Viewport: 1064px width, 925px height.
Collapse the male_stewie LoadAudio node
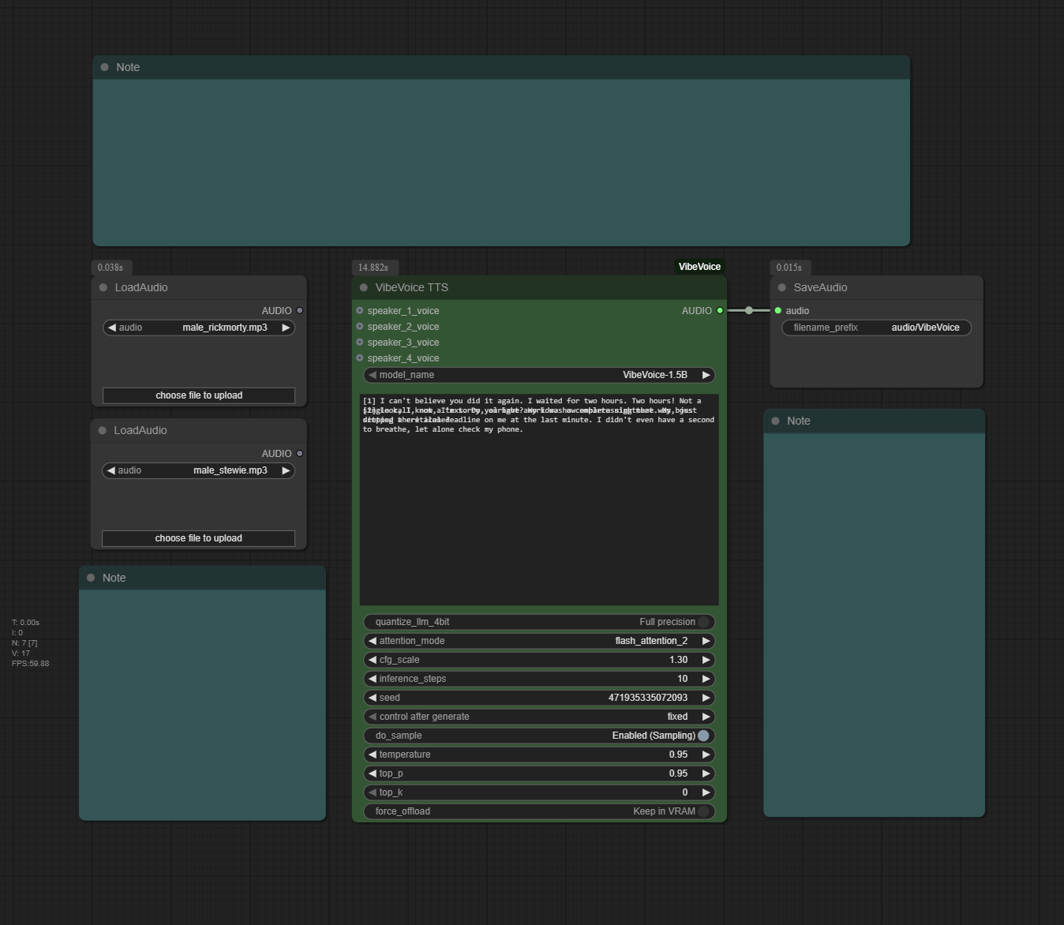coord(103,430)
